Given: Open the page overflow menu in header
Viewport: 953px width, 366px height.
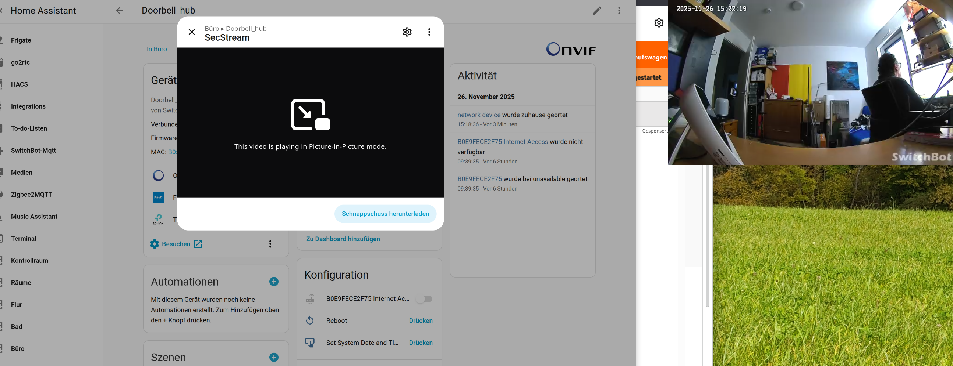Looking at the screenshot, I should [x=619, y=11].
